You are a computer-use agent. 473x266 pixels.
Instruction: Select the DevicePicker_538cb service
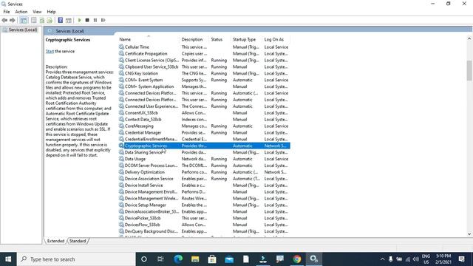click(x=204, y=218)
